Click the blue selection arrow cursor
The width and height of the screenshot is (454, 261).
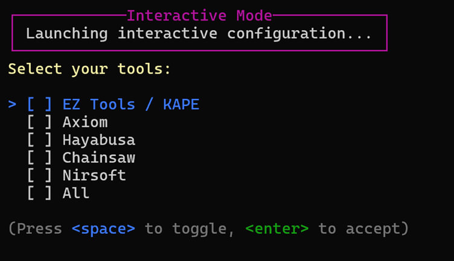click(x=13, y=105)
